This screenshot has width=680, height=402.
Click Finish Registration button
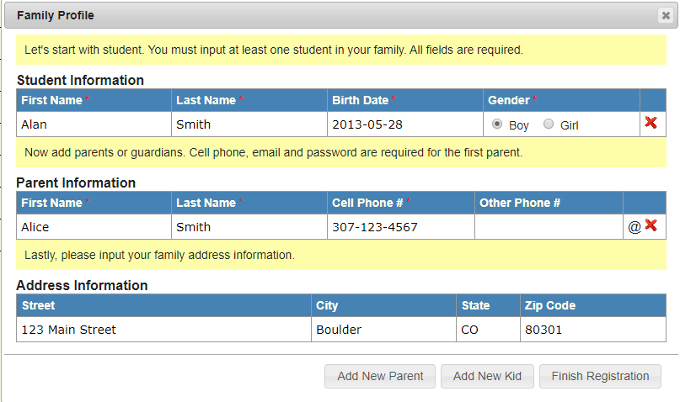coord(600,376)
